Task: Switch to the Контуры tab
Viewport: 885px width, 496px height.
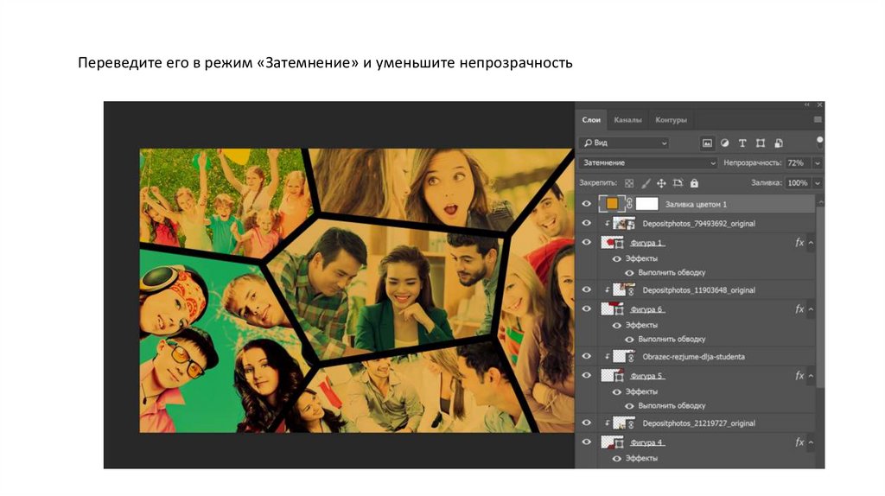Action: tap(671, 120)
